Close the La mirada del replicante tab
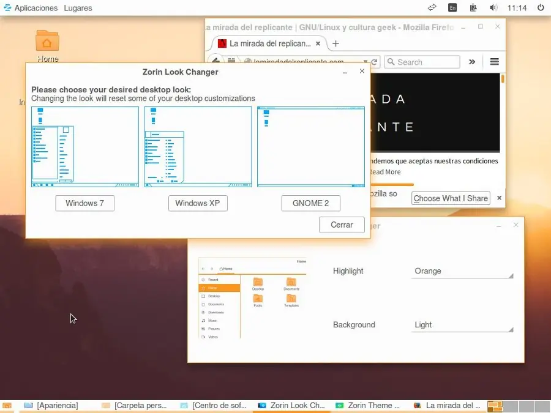The height and width of the screenshot is (413, 551). click(318, 43)
